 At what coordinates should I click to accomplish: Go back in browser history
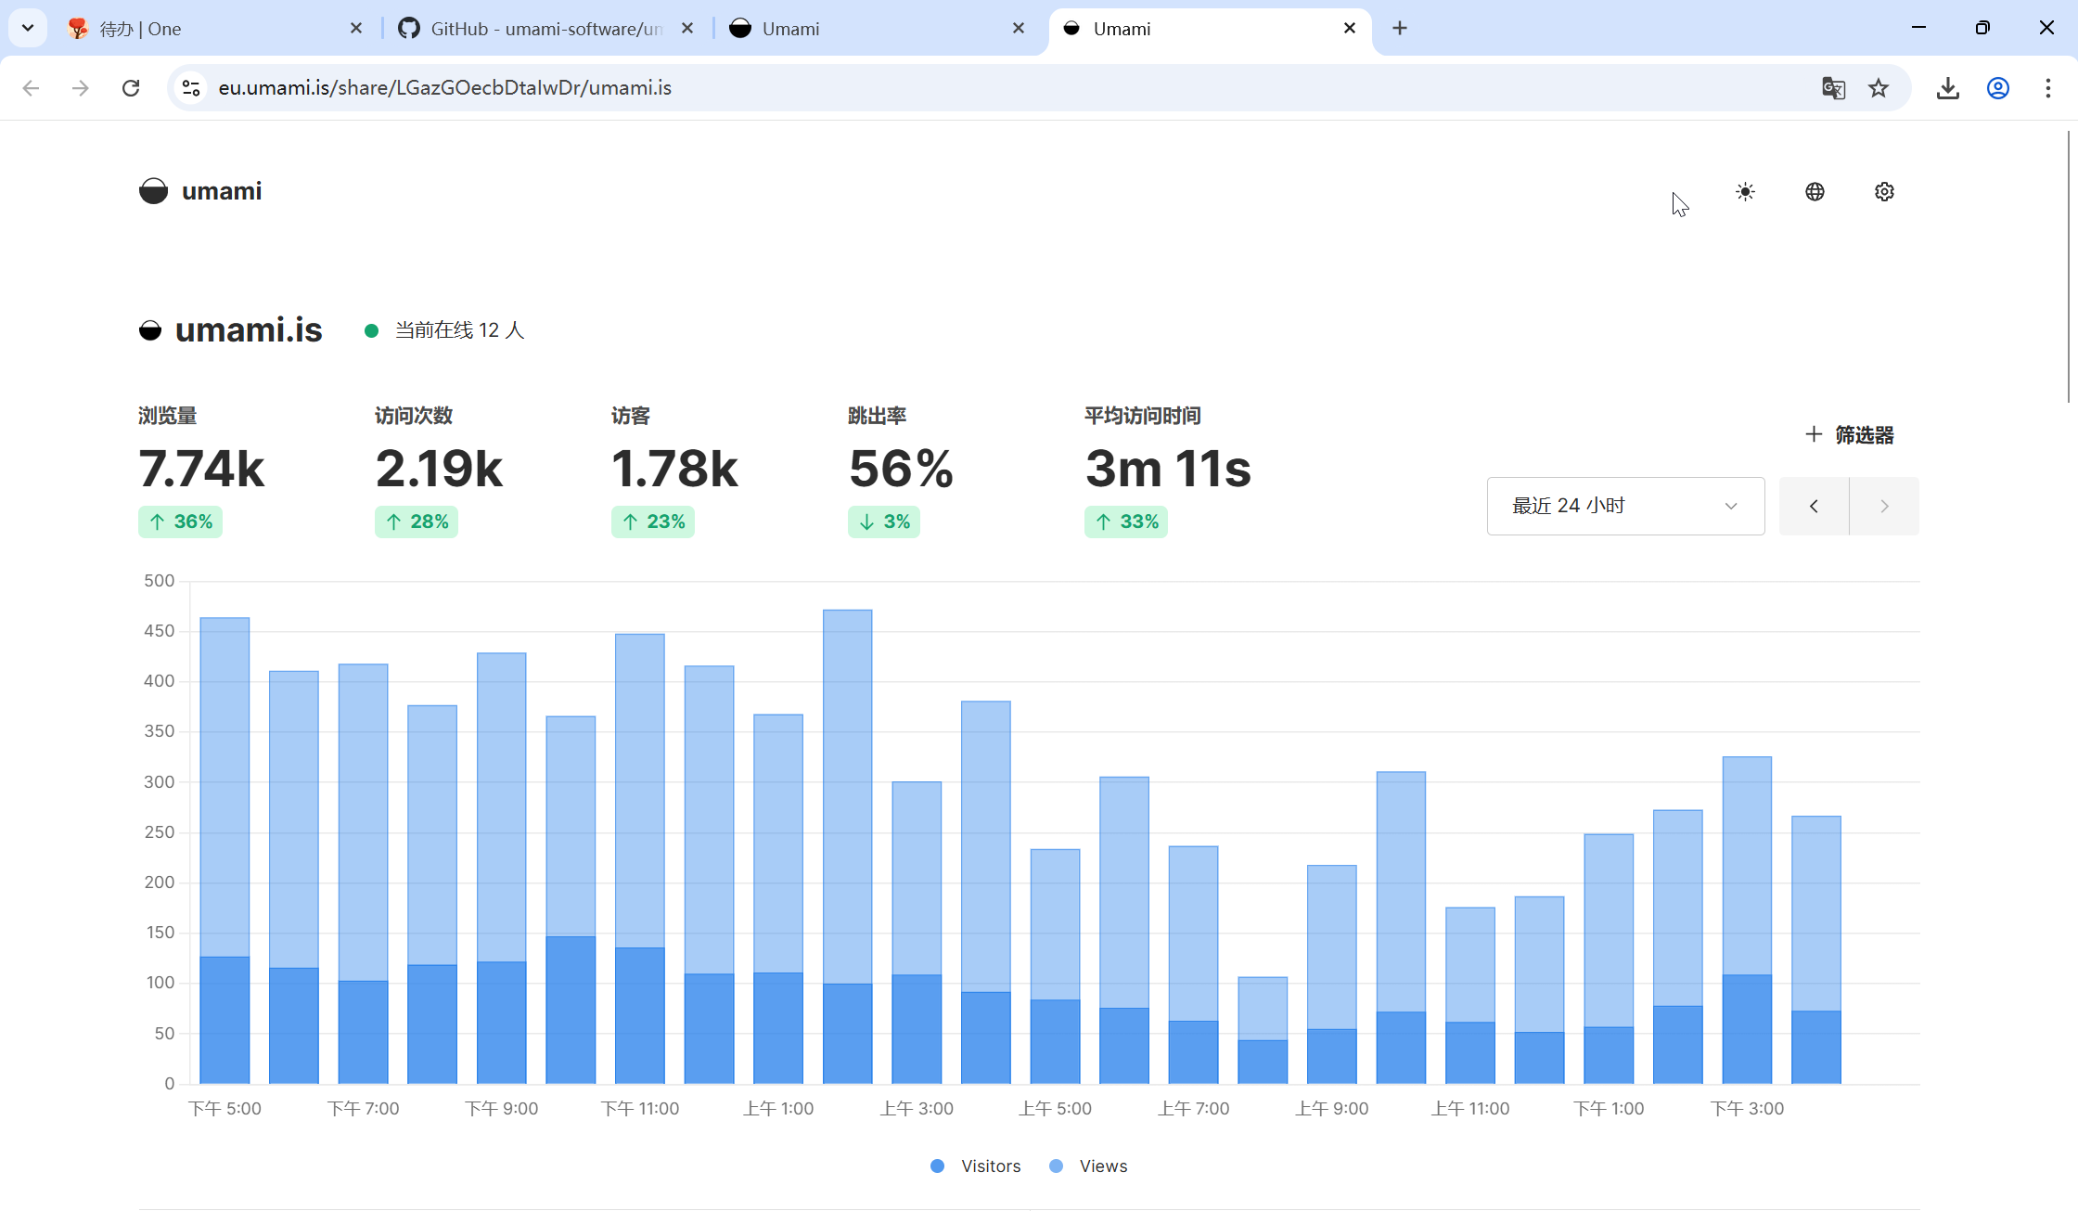click(31, 88)
